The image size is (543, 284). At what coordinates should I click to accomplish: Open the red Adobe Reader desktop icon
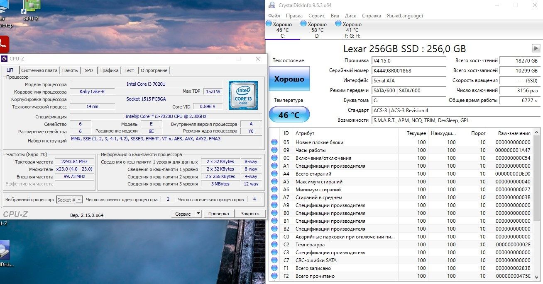(3, 44)
